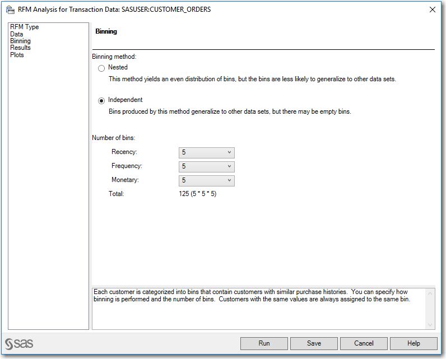Click the RFM Analysis title bar icon
Image resolution: width=446 pixels, height=359 pixels.
pyautogui.click(x=10, y=10)
